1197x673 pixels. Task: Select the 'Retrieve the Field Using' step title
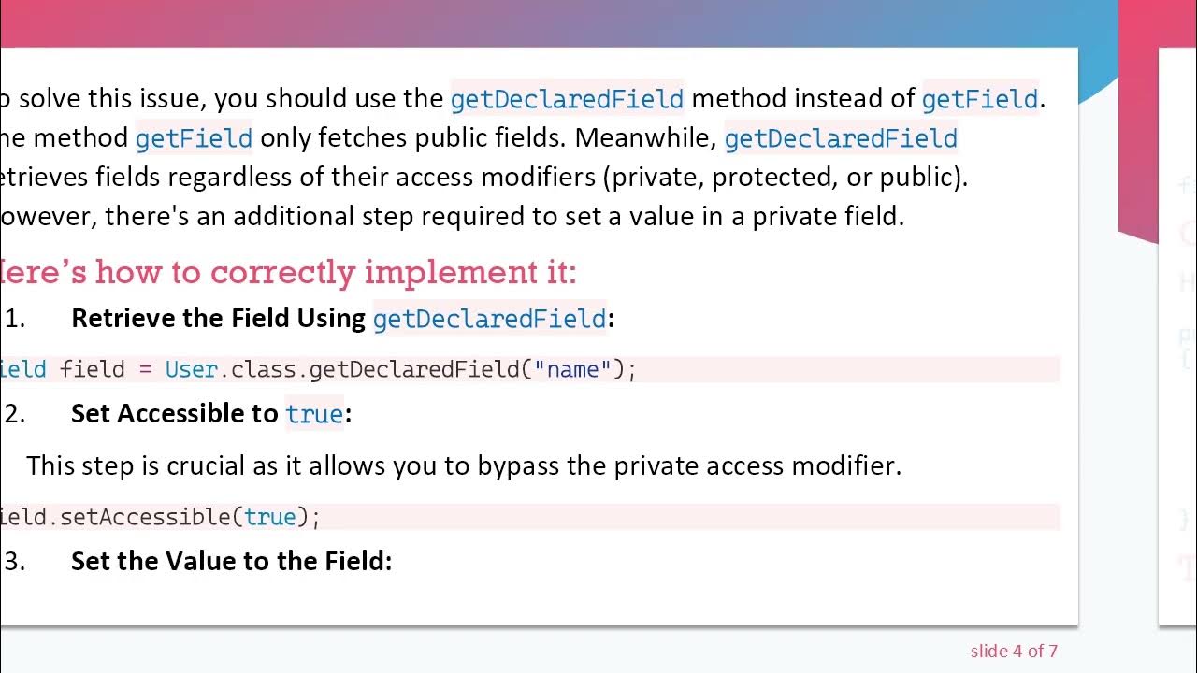[x=218, y=318]
